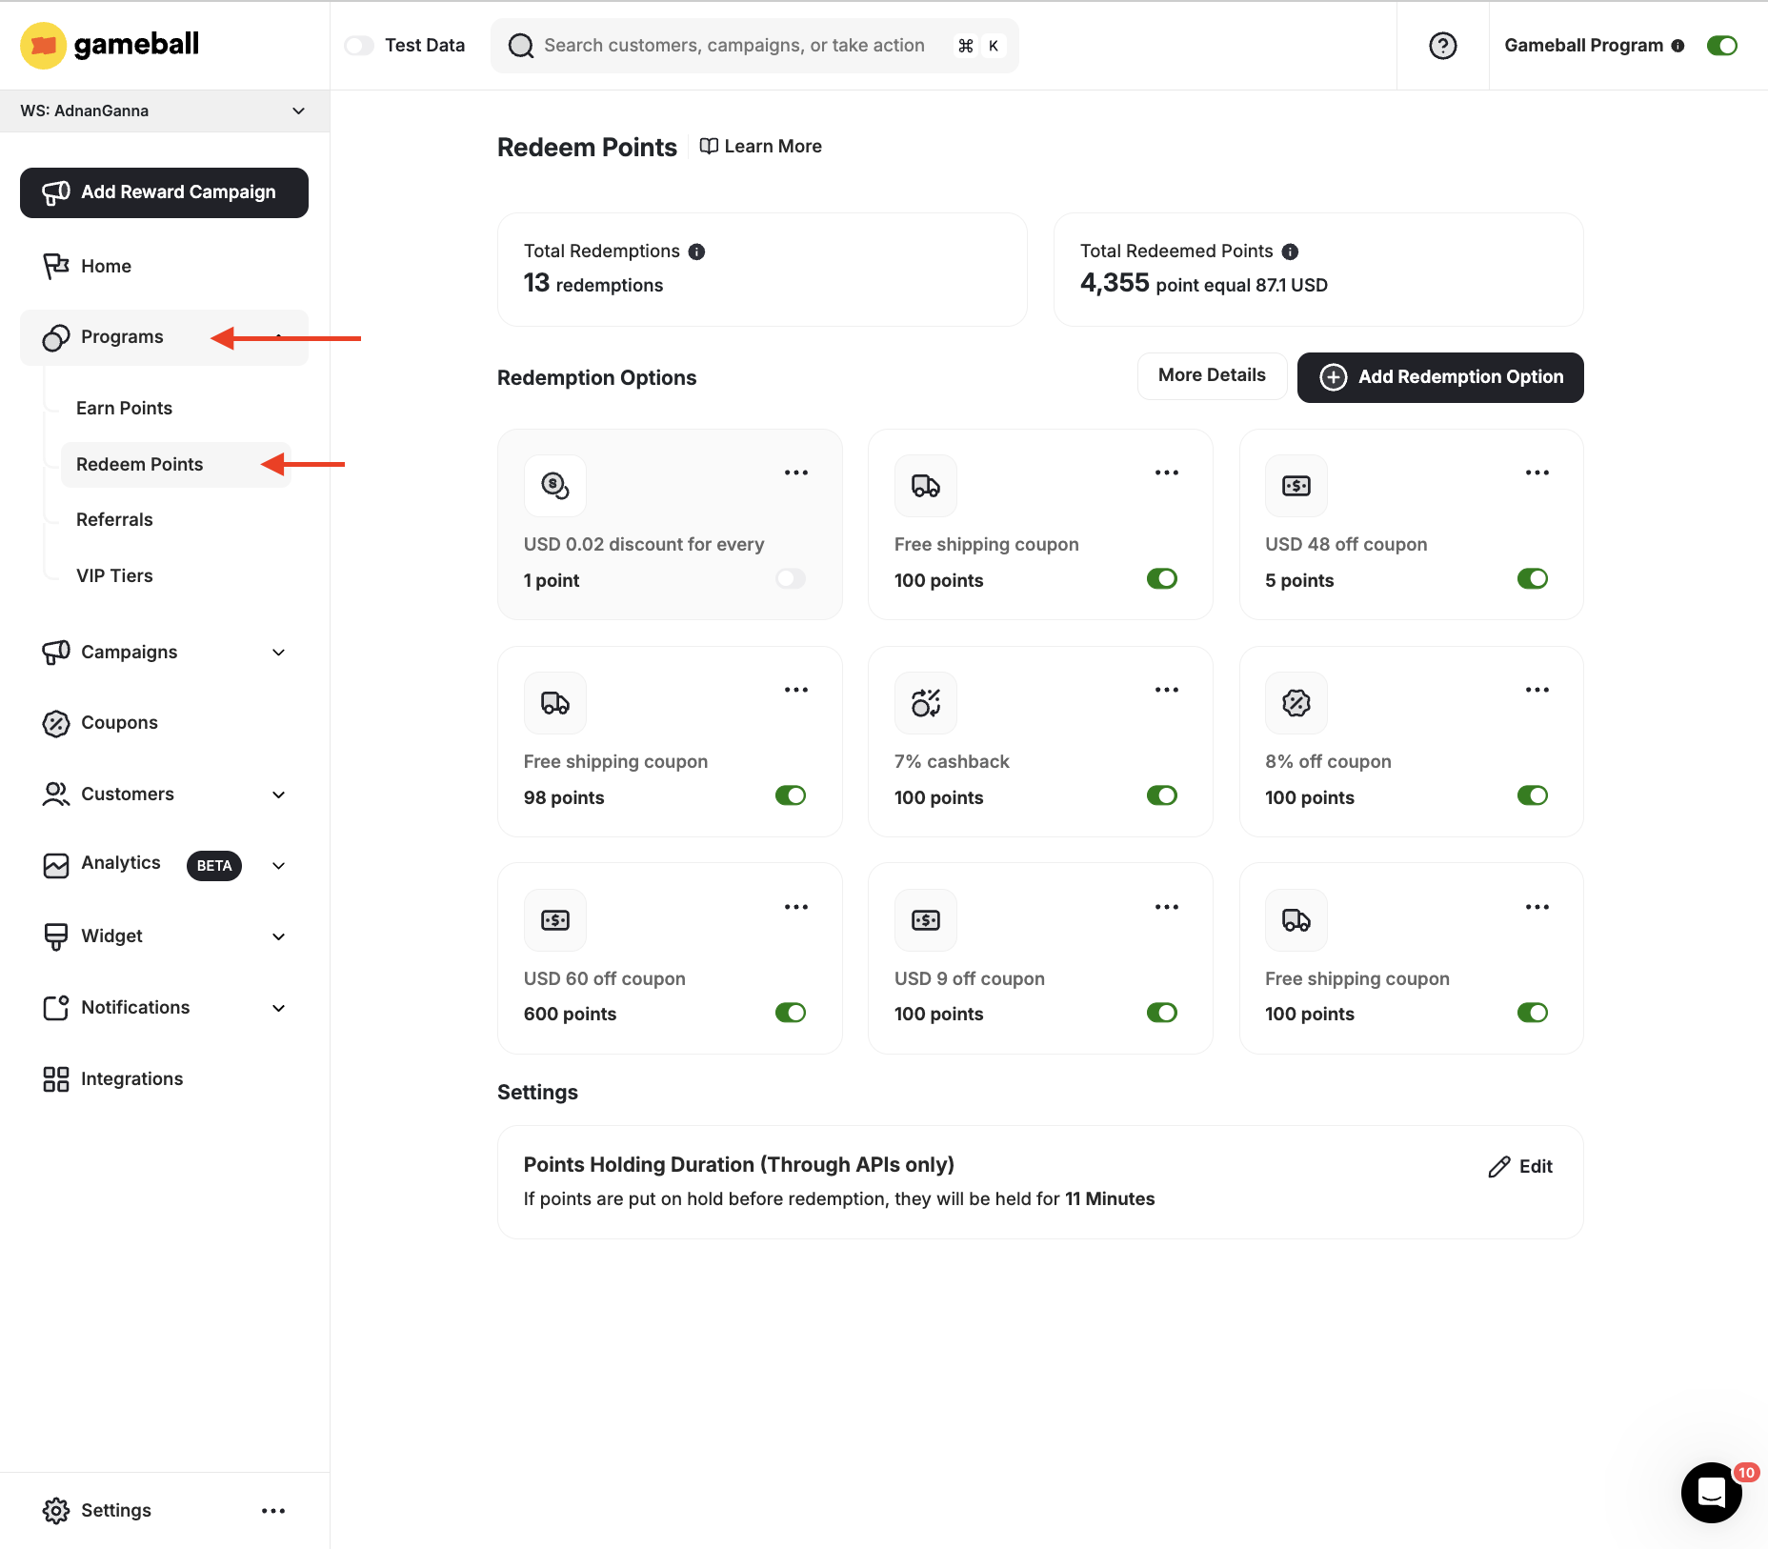Click the free shipping truck icon on 100 points card
The width and height of the screenshot is (1768, 1549).
pyautogui.click(x=925, y=486)
